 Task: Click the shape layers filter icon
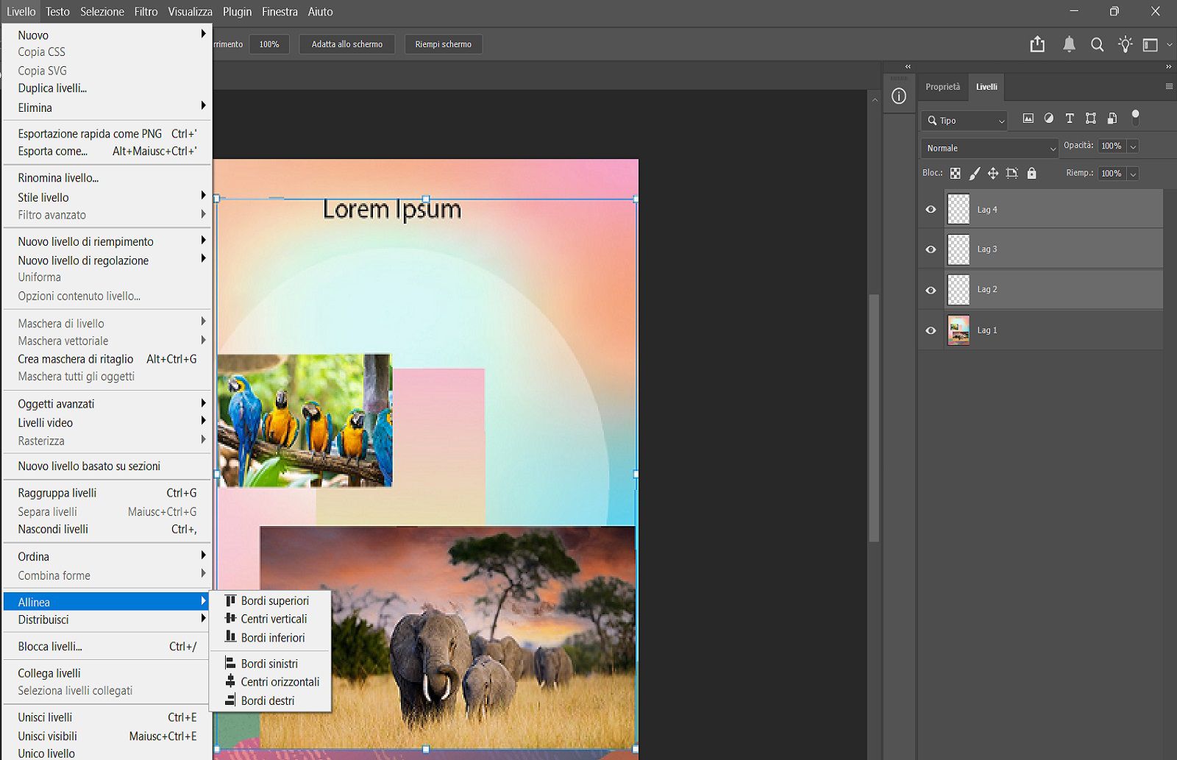(1091, 118)
